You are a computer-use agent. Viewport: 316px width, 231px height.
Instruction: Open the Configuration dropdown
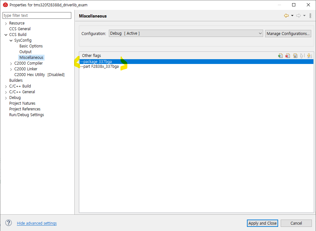pos(260,33)
